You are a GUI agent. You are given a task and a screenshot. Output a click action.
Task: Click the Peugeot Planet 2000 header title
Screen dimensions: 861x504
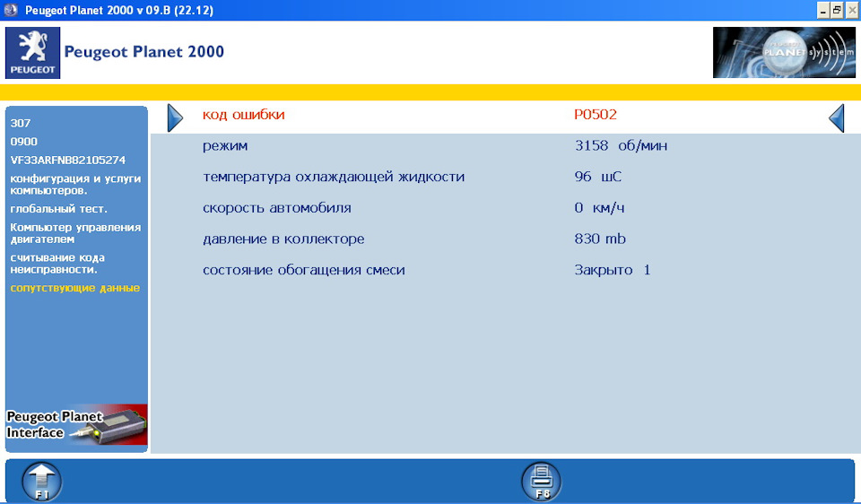click(x=143, y=52)
